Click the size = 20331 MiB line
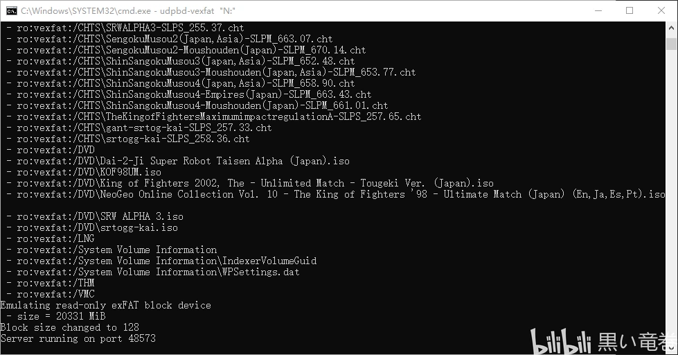Screen dimensions: 678x355 (x=56, y=316)
